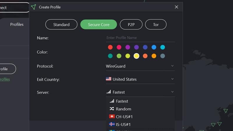Viewport: 233px width, 131px height.
Task: Select the CH-US#1 server option
Action: tap(140, 117)
